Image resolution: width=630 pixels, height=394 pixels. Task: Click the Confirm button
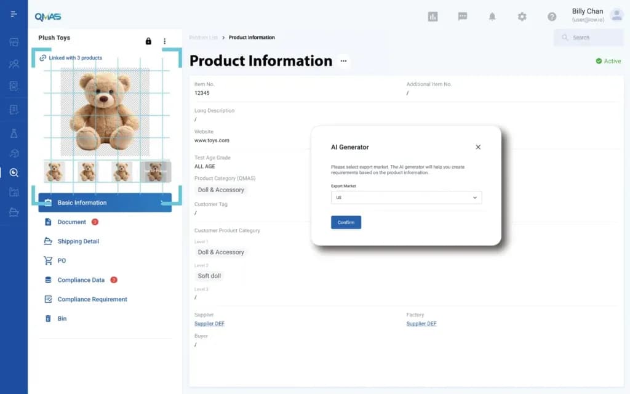pos(346,222)
